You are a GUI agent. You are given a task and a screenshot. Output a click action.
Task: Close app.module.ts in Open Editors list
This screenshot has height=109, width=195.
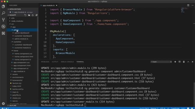pyautogui.click(x=10, y=12)
